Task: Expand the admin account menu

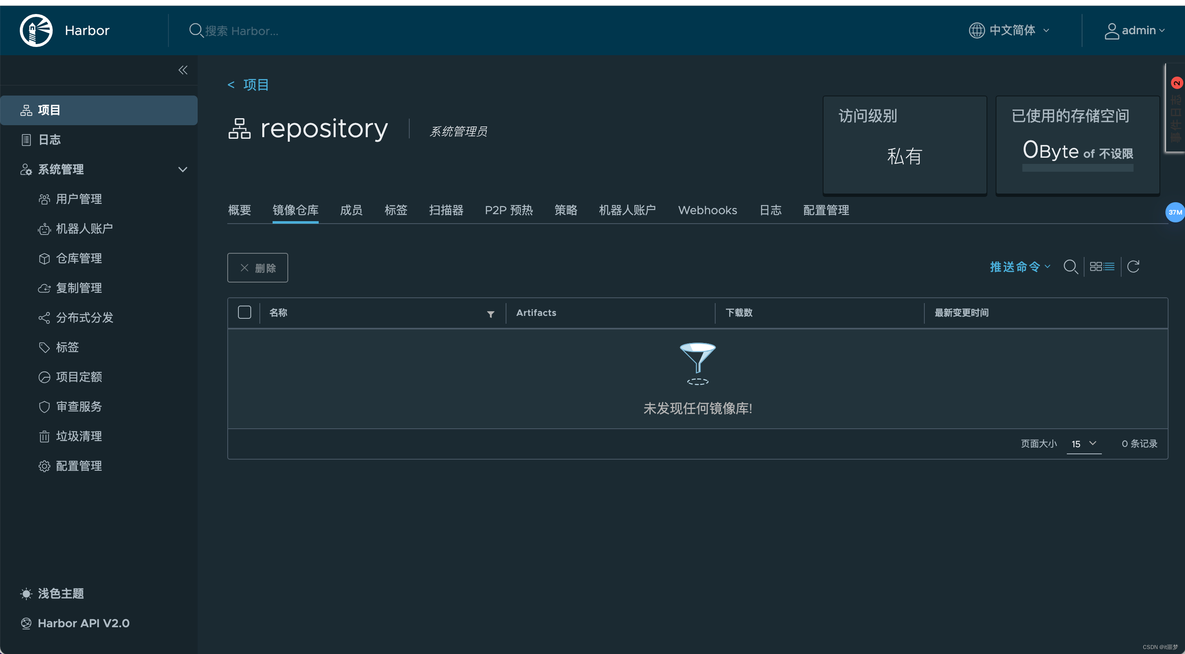Action: pyautogui.click(x=1136, y=30)
